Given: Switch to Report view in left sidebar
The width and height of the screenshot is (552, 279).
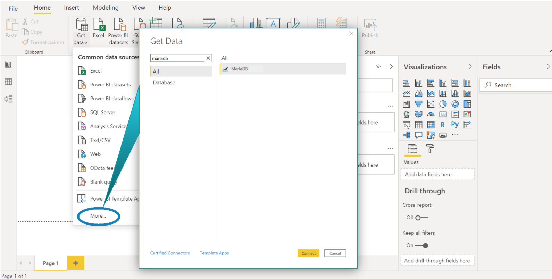Looking at the screenshot, I should tap(8, 65).
